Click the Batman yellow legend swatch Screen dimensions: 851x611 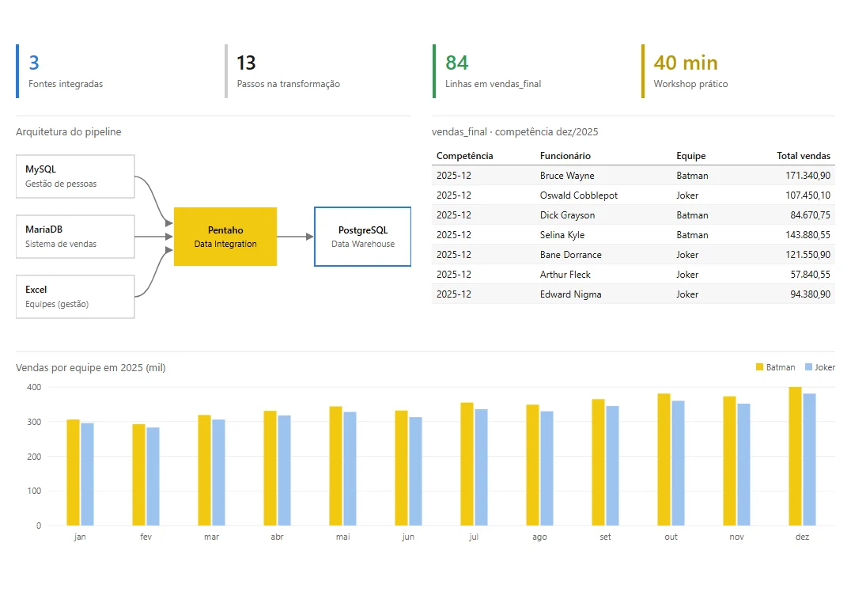(x=760, y=367)
